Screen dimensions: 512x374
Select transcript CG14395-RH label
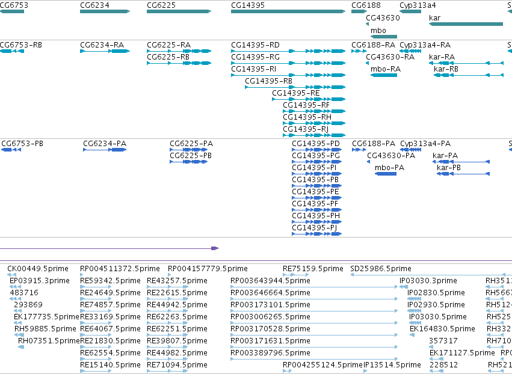[307, 117]
